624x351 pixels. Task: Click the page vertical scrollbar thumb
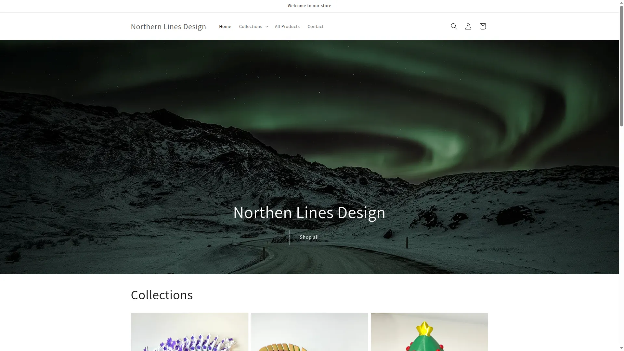621,66
